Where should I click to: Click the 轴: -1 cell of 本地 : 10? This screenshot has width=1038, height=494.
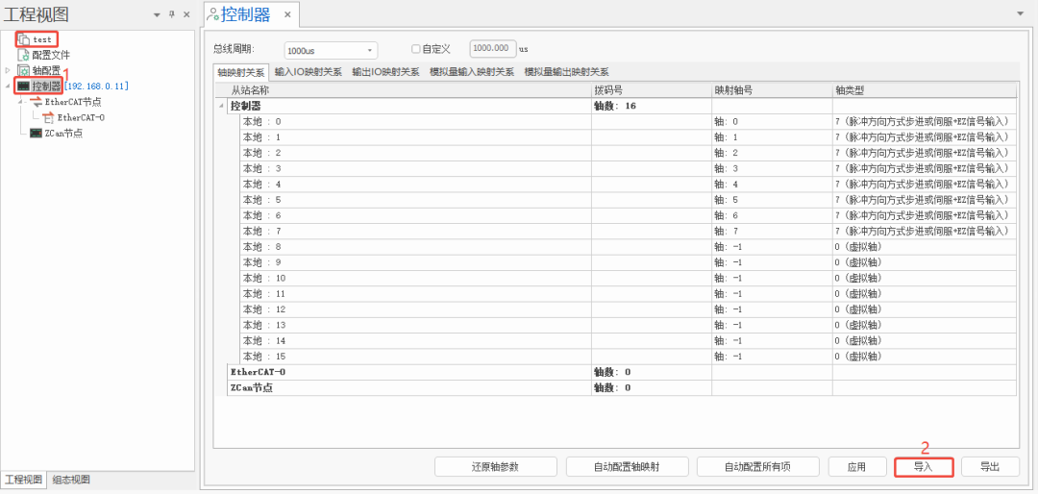tap(772, 278)
